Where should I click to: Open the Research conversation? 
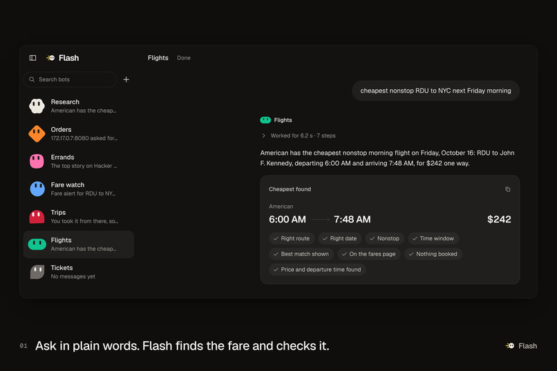tap(79, 106)
